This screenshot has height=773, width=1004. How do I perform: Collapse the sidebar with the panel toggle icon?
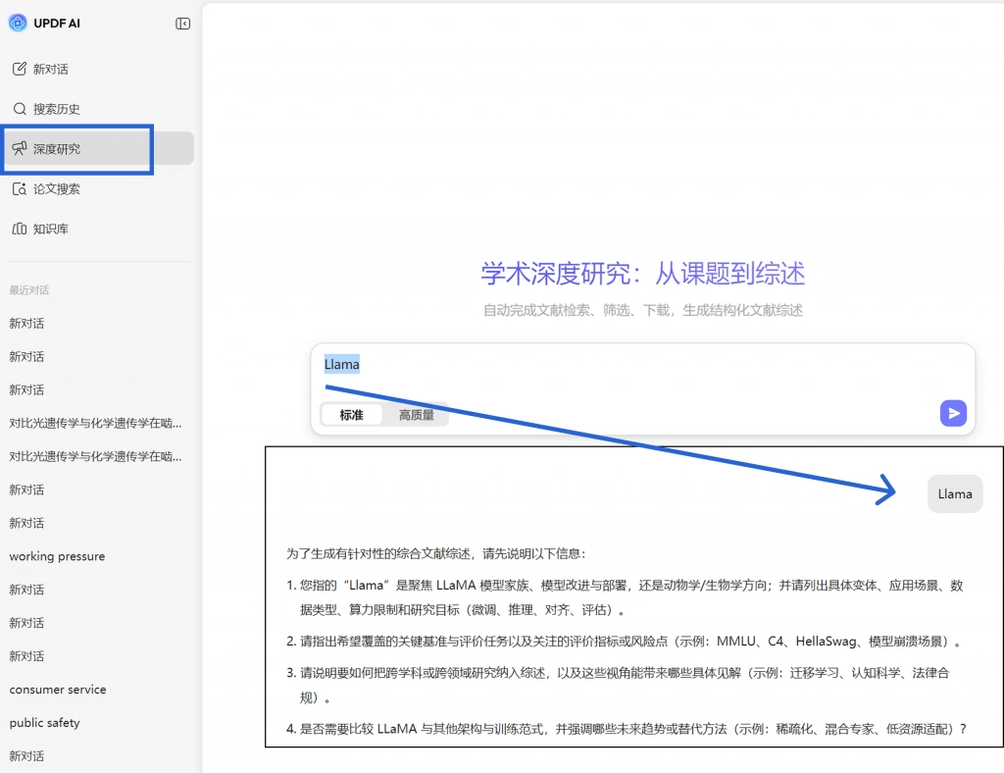(x=182, y=24)
